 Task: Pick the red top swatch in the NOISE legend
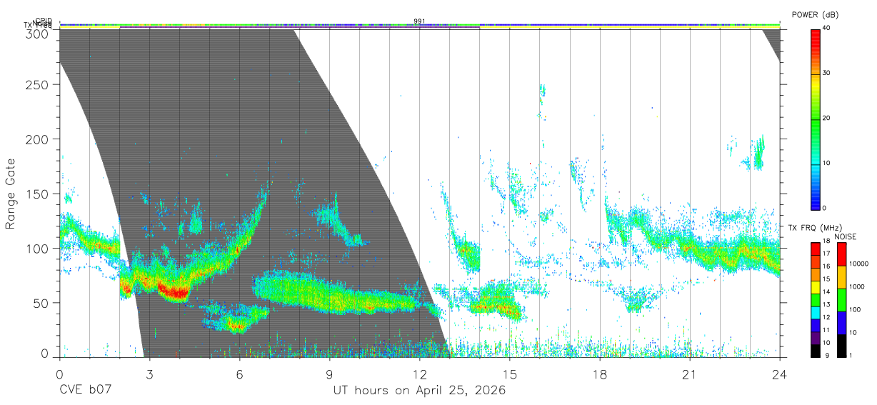tap(841, 254)
